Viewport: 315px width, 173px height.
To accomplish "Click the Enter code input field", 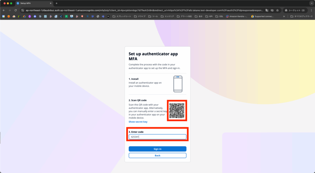I will (157, 137).
